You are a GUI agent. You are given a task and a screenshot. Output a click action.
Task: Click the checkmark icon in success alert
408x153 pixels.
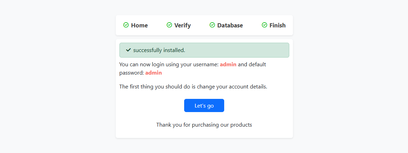click(x=128, y=50)
